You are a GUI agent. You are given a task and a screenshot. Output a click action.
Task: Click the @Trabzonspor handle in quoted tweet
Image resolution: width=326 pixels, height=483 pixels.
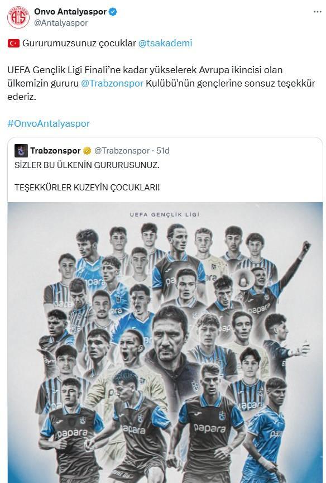122,151
